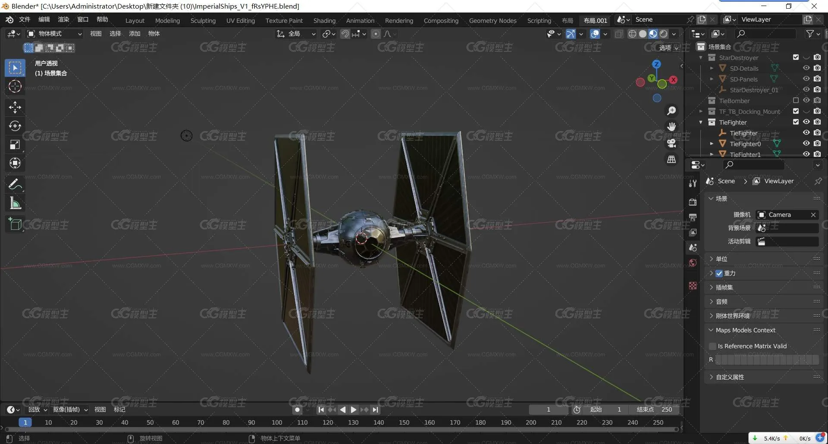Open the Scene properties tab icon
Screen dimensions: 828x444
pos(693,247)
